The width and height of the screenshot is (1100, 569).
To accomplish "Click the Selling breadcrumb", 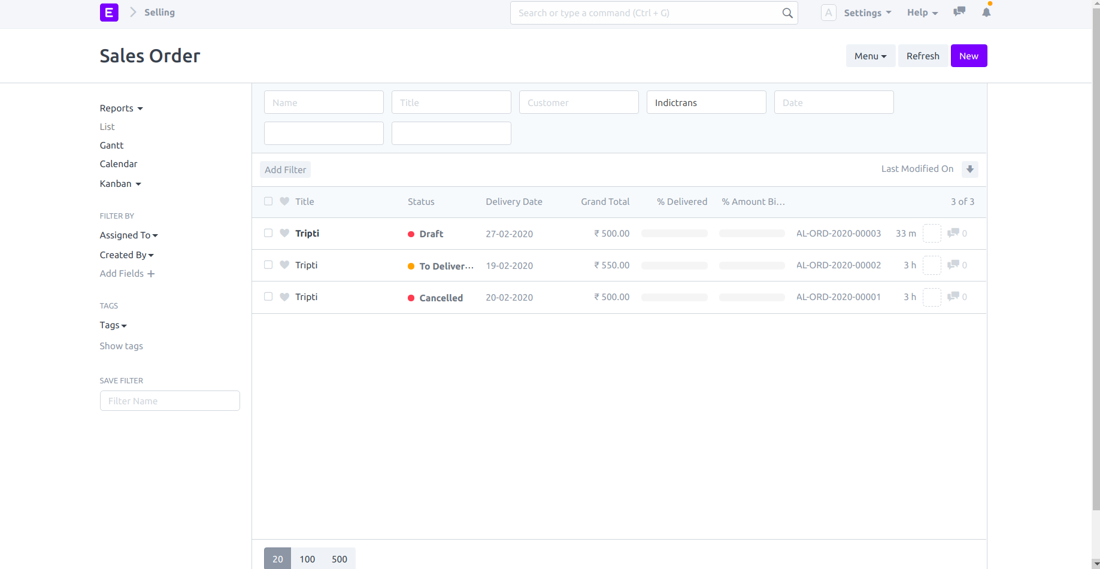I will pyautogui.click(x=159, y=12).
